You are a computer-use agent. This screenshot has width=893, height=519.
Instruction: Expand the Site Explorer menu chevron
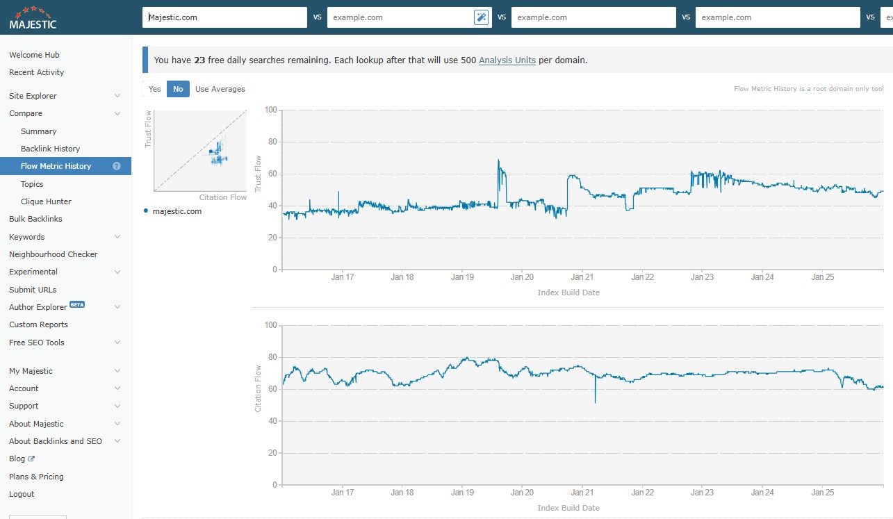117,96
